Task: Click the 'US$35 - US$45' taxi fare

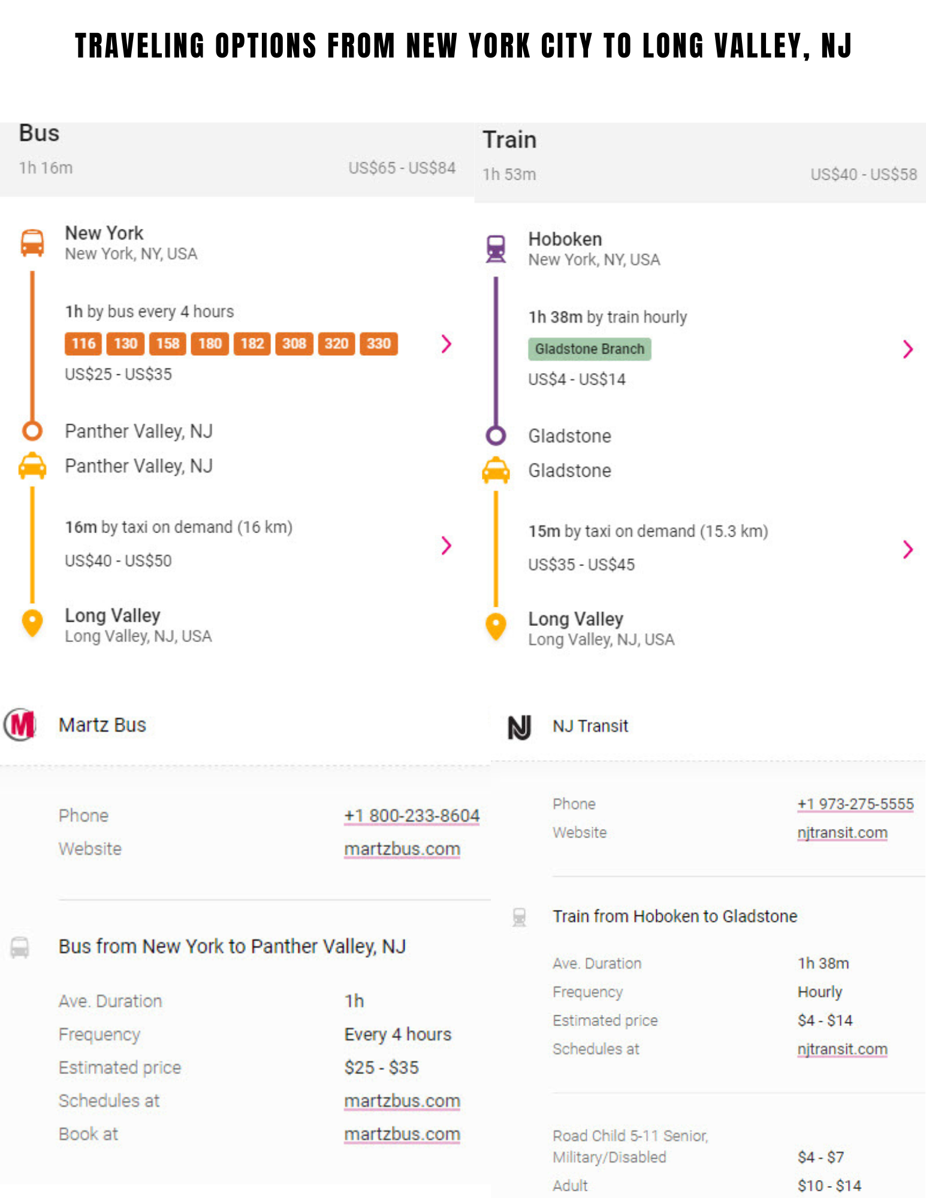Action: point(581,564)
